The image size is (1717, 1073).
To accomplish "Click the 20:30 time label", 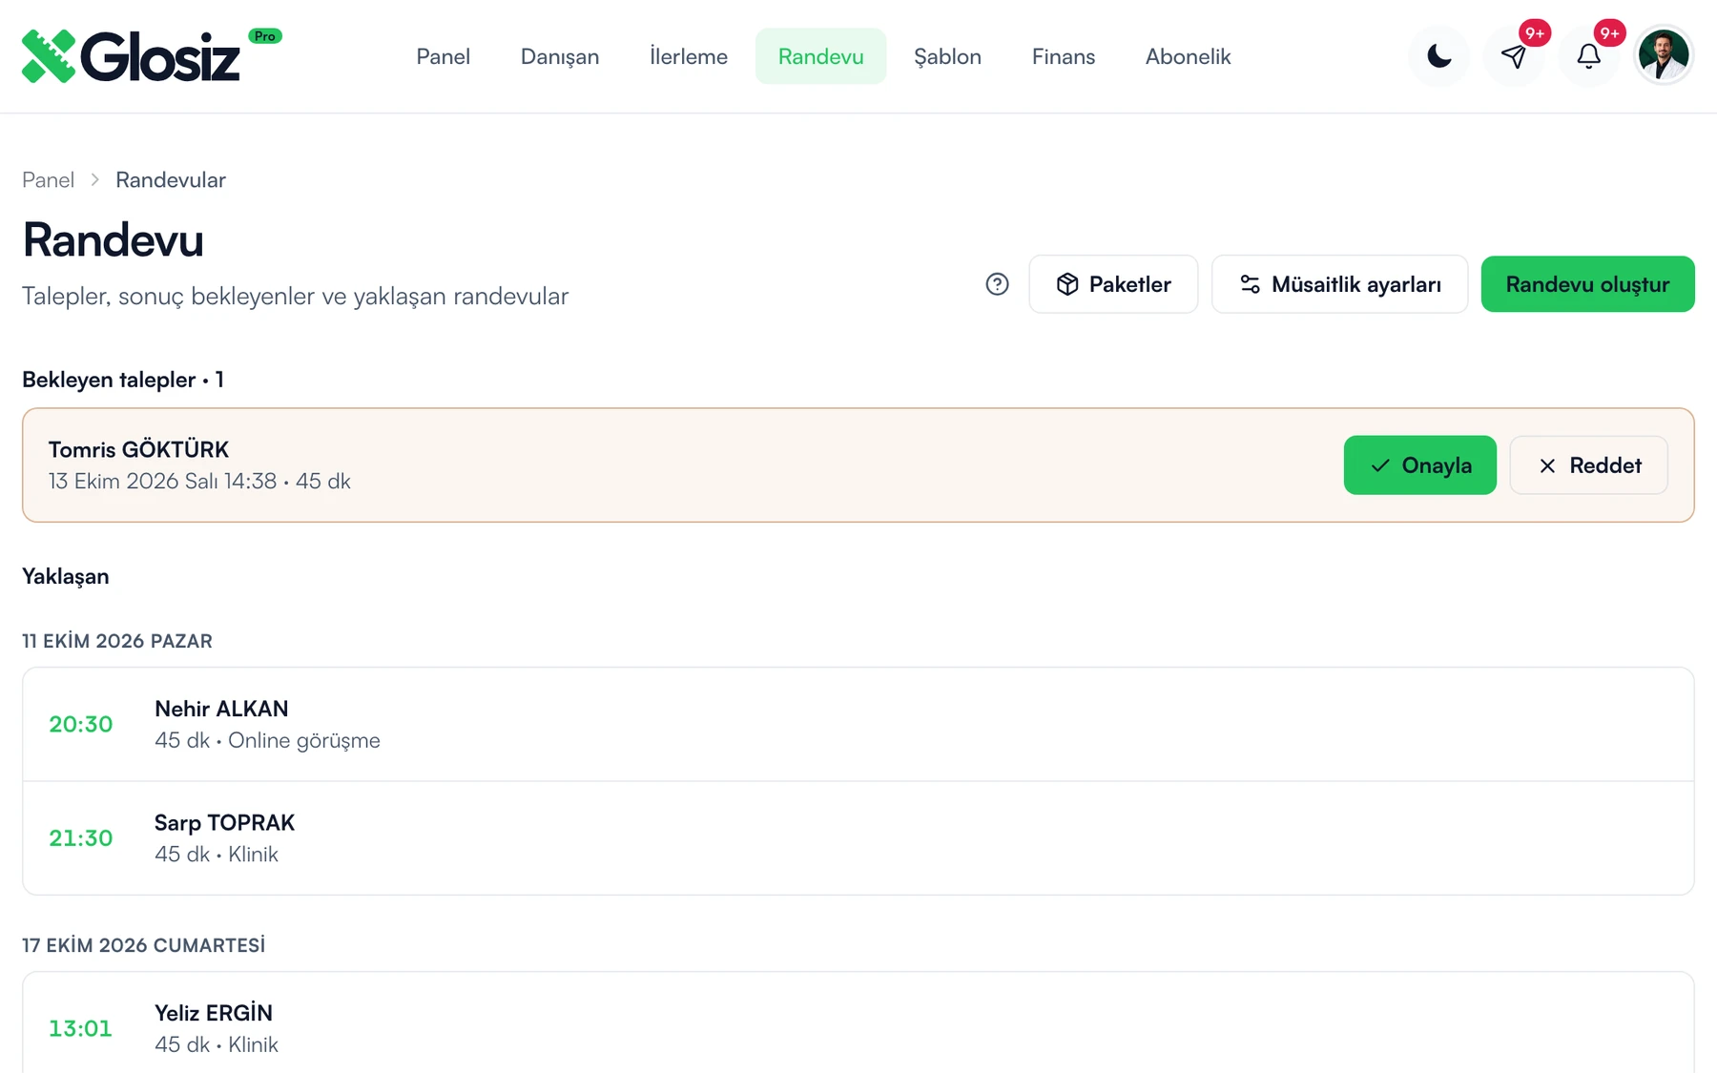I will (81, 725).
